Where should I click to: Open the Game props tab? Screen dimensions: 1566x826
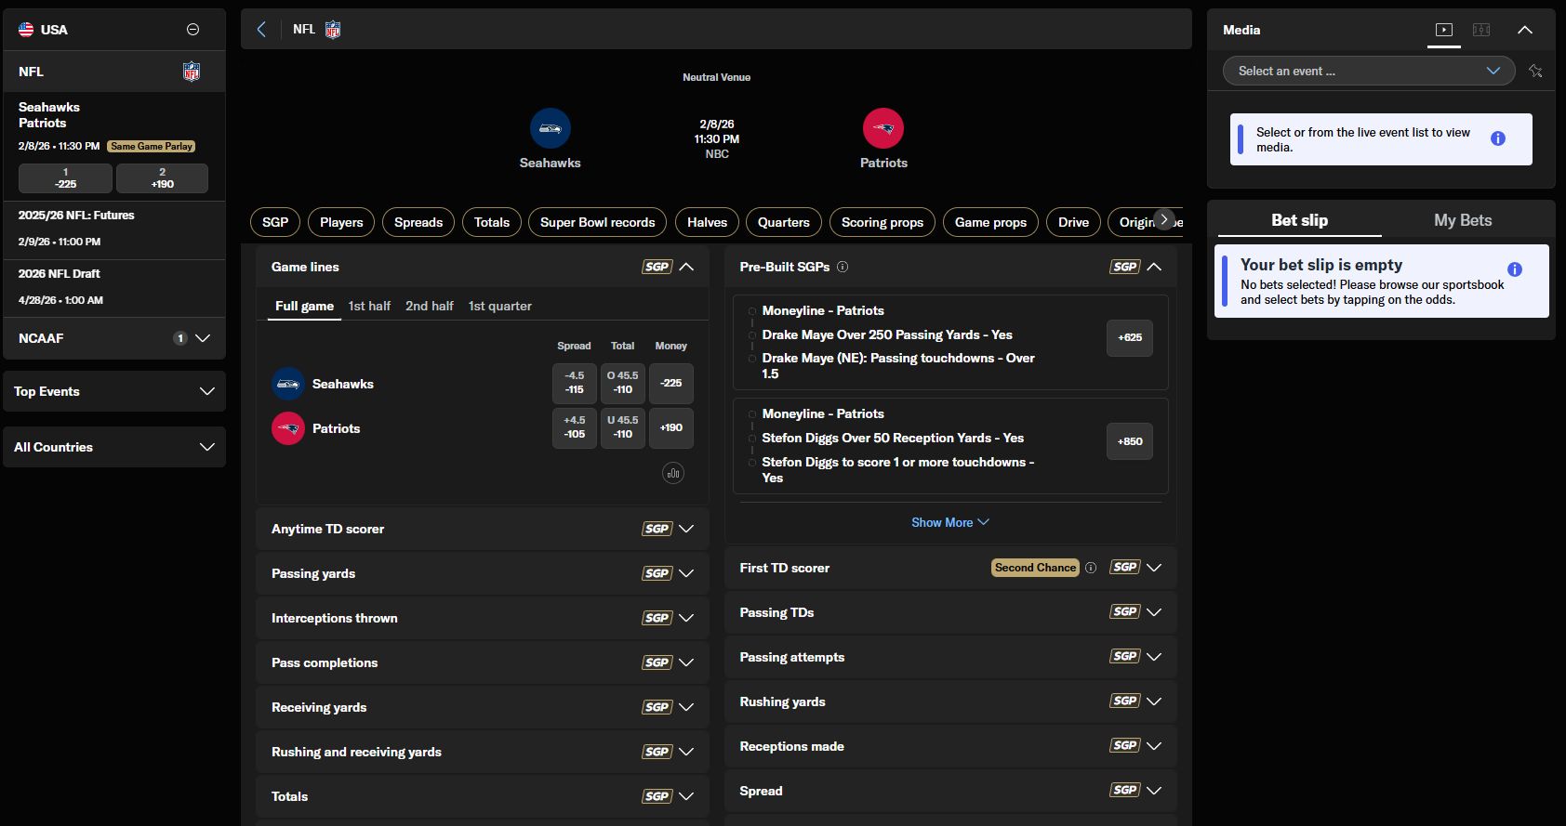pos(990,222)
